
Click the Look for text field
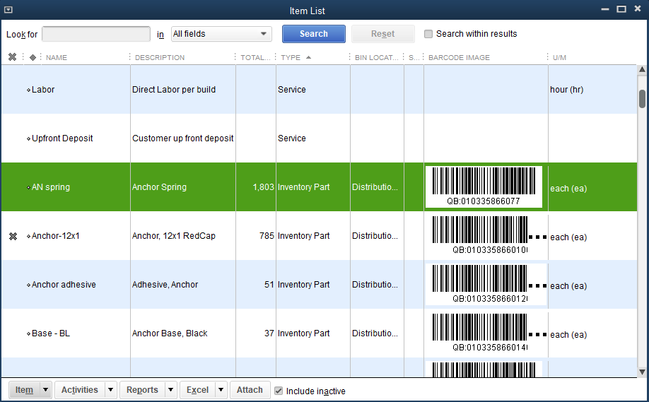pyautogui.click(x=96, y=34)
